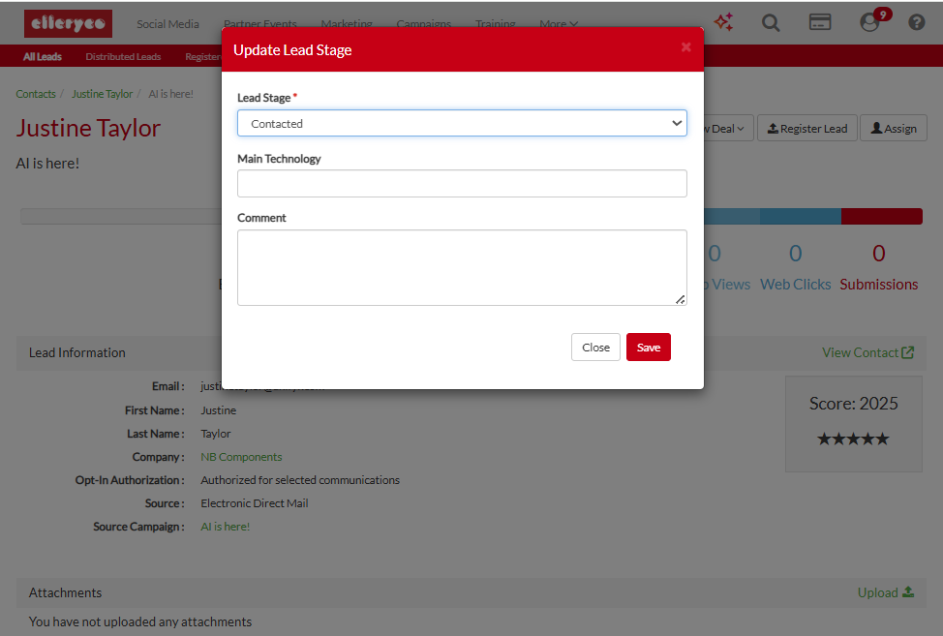This screenshot has height=636, width=943.
Task: Click the five-star rating under Score
Action: (853, 439)
